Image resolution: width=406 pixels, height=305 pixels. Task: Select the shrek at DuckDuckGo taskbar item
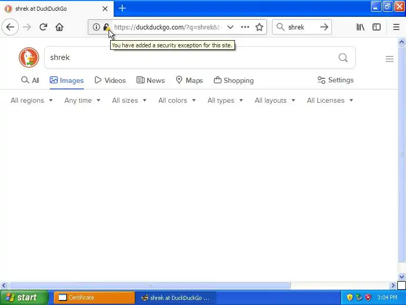coord(176,298)
